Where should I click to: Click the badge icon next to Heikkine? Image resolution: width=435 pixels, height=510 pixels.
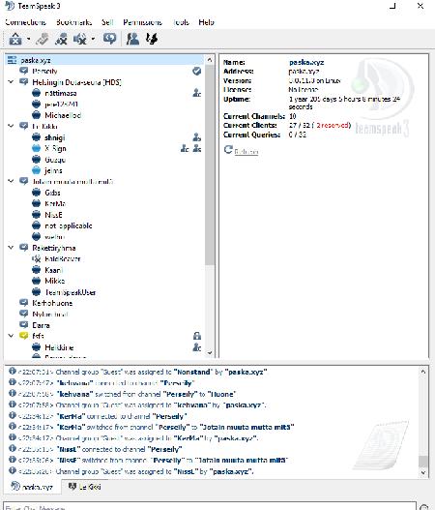(197, 347)
